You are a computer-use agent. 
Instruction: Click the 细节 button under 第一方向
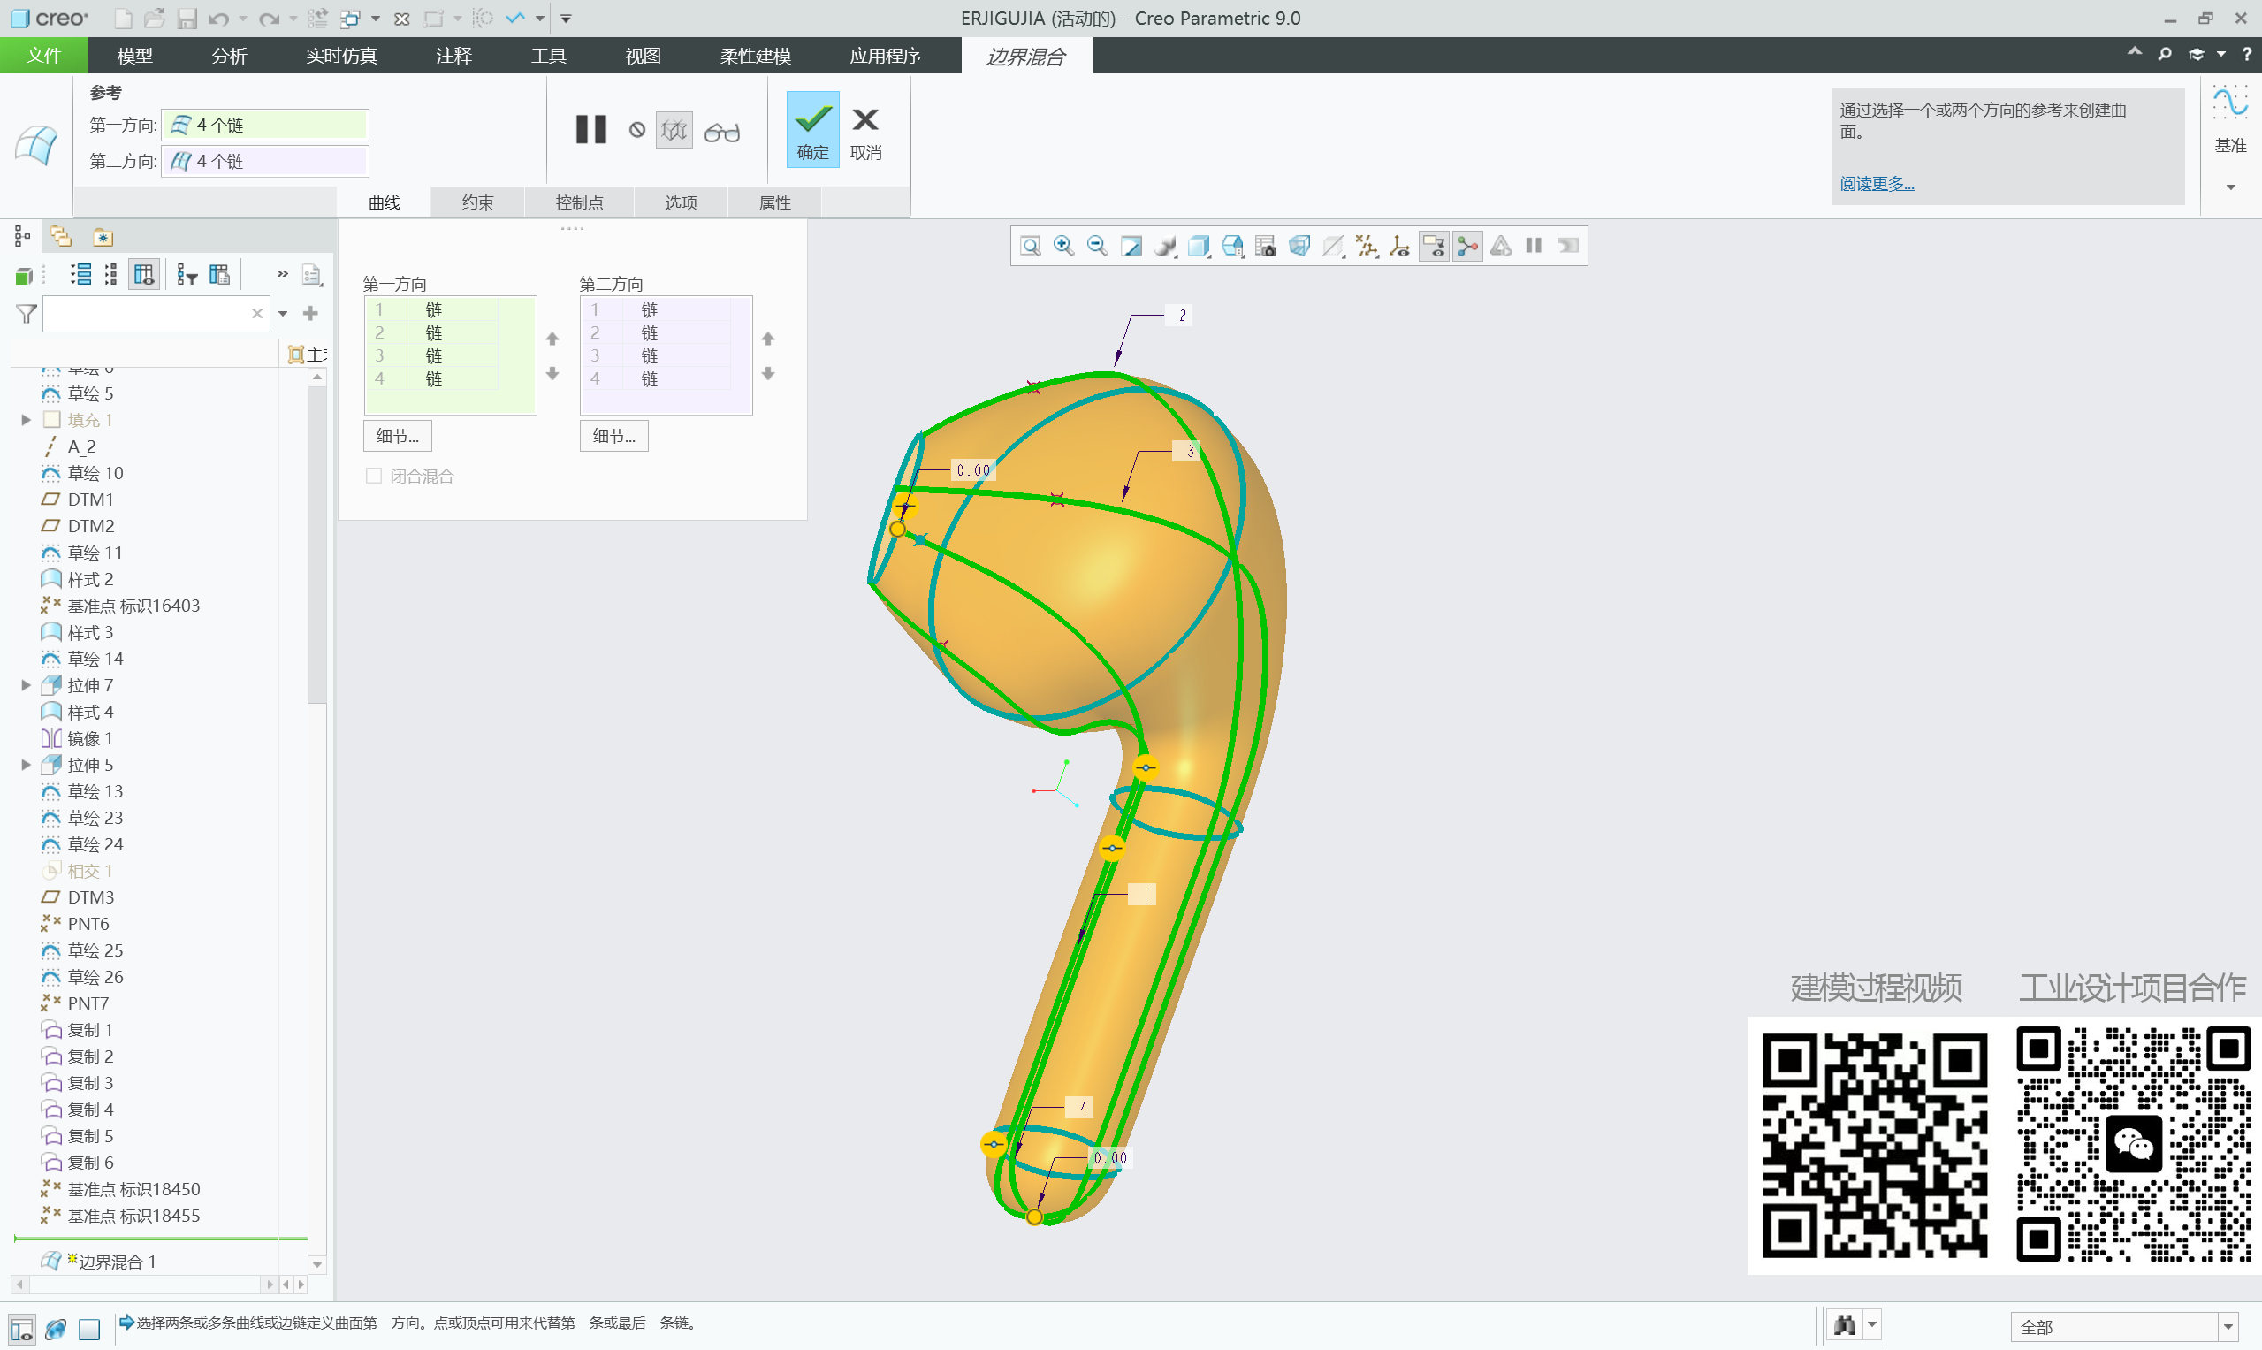(x=398, y=436)
